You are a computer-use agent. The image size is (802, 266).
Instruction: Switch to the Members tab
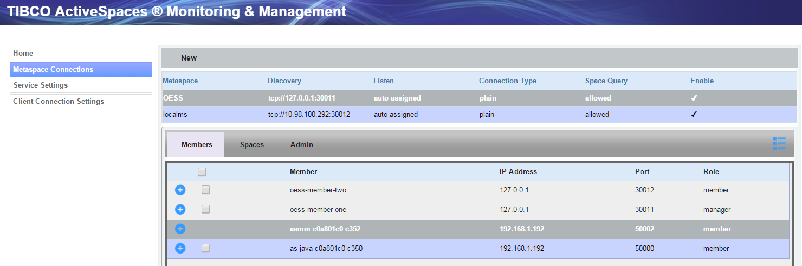click(197, 144)
